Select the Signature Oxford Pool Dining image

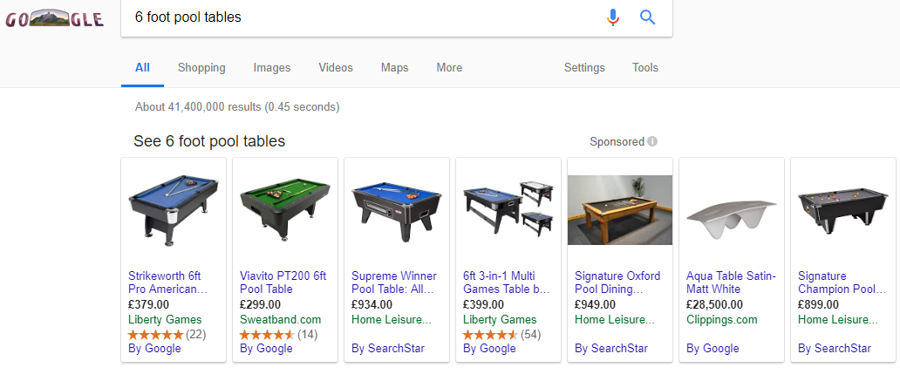[620, 210]
